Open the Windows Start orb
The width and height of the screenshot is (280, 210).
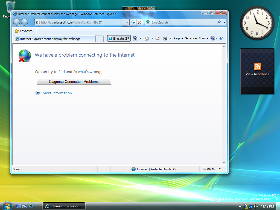[x=7, y=206]
